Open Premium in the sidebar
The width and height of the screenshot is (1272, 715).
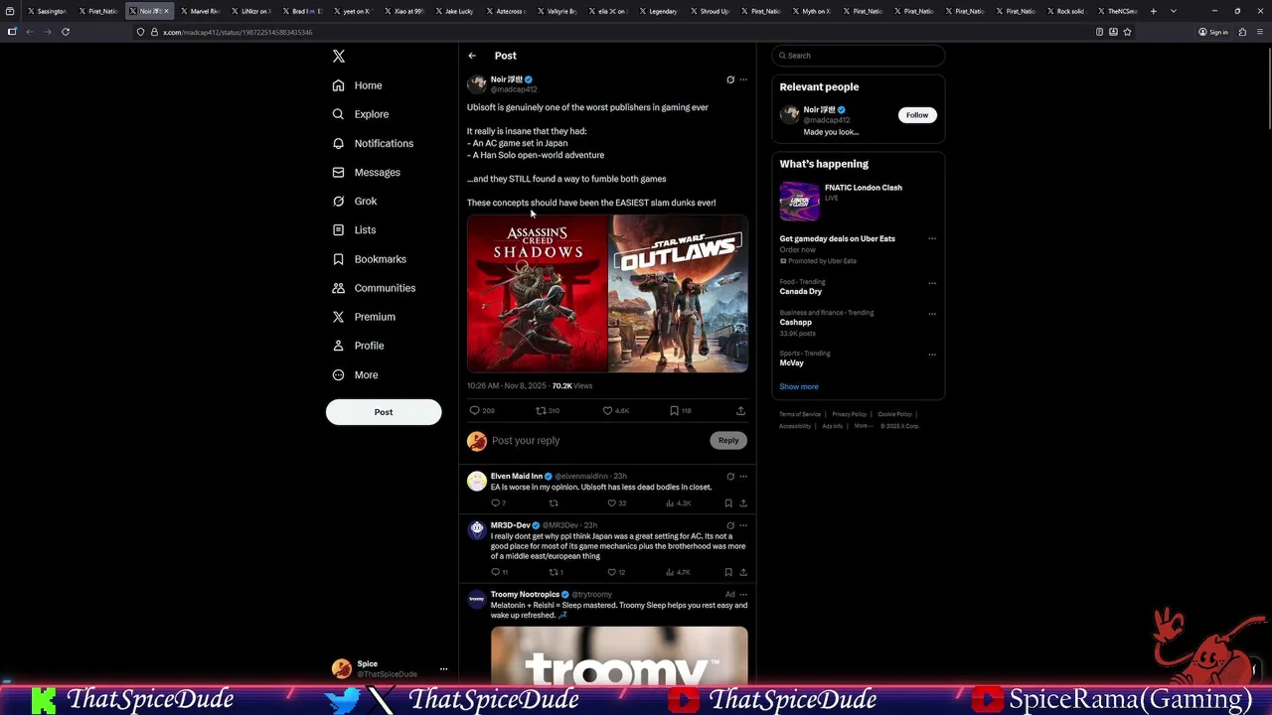[x=364, y=317]
